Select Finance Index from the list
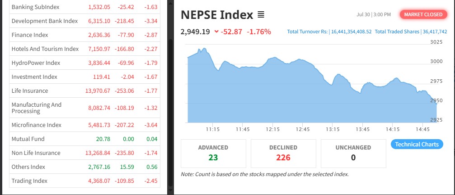Image resolution: width=455 pixels, height=195 pixels. click(x=30, y=35)
